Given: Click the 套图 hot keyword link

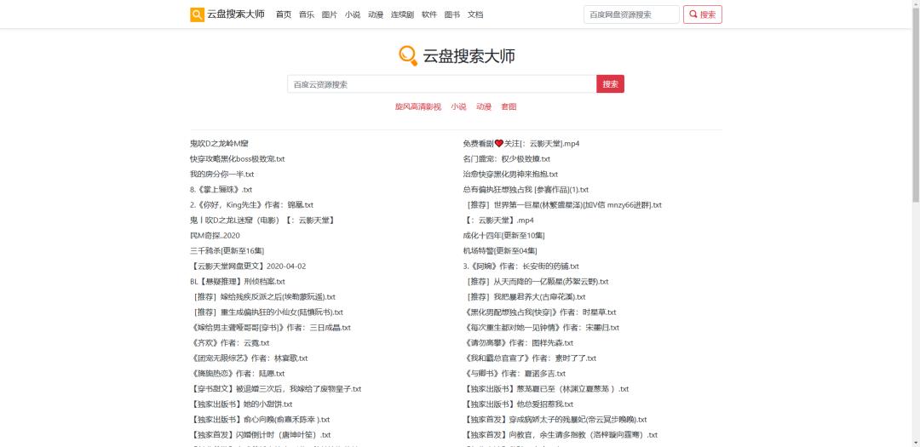Looking at the screenshot, I should tap(509, 106).
